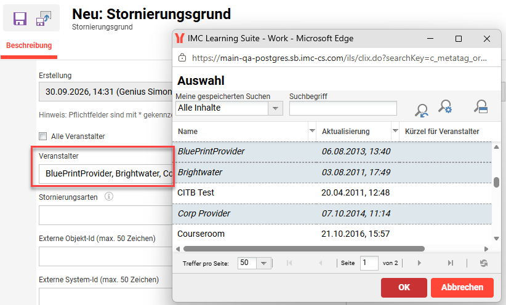
Task: Click the list scroll up arrow
Action: (x=496, y=147)
